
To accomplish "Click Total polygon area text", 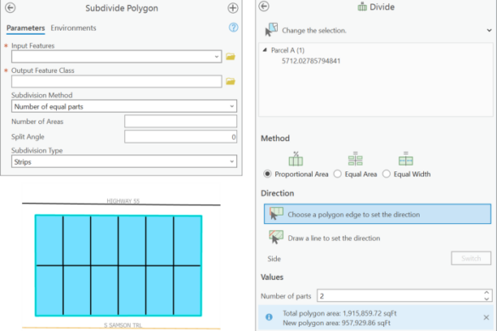I will (x=340, y=313).
